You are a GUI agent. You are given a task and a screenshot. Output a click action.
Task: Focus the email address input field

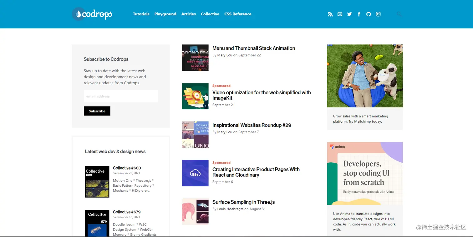tap(121, 96)
